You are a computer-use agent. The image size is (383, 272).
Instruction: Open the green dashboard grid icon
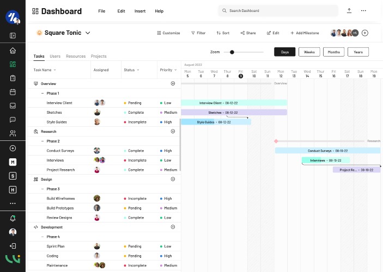(13, 64)
